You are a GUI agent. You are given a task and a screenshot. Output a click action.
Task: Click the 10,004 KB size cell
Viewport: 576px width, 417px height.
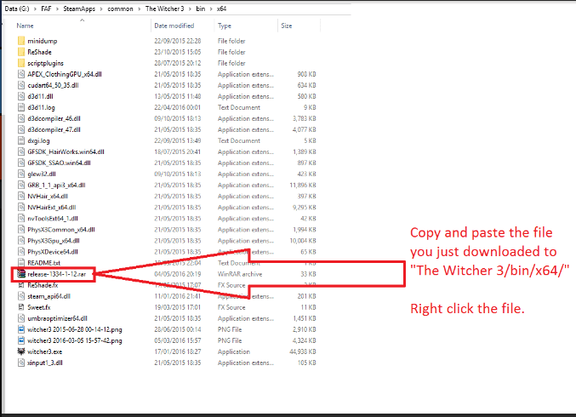[303, 241]
